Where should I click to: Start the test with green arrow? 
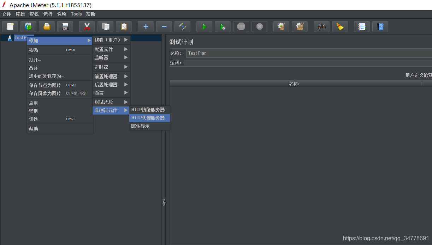coord(204,26)
